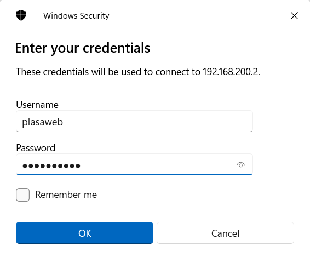Place cursor in the plasaweb text
The image size is (310, 257).
point(43,122)
